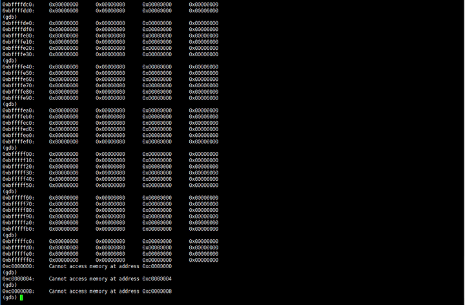
Task: Click the address label 0xc0000008:
Action: (18, 291)
